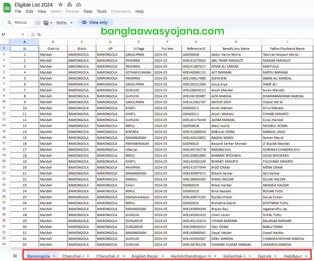Check save status via the cloud icon
This screenshot has height=261, width=314.
coord(79,5)
